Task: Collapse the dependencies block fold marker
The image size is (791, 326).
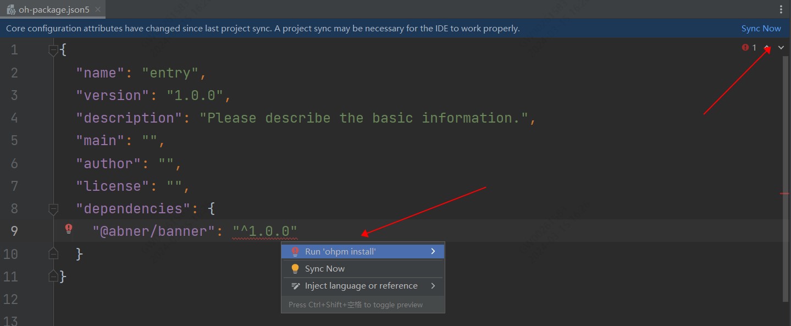Action: coord(53,209)
